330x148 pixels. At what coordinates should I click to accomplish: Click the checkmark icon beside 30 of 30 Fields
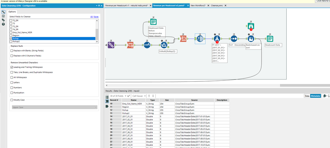[128, 96]
